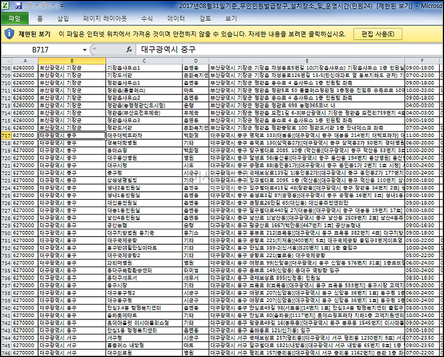Open the 검토 ribbon tab
This screenshot has height=357, width=444.
(205, 18)
